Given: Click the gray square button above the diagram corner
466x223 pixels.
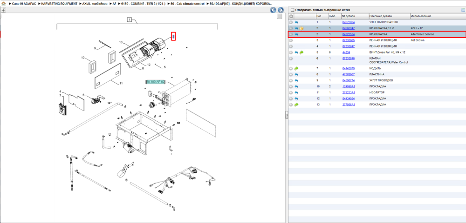Looking at the screenshot, I should (x=279, y=17).
